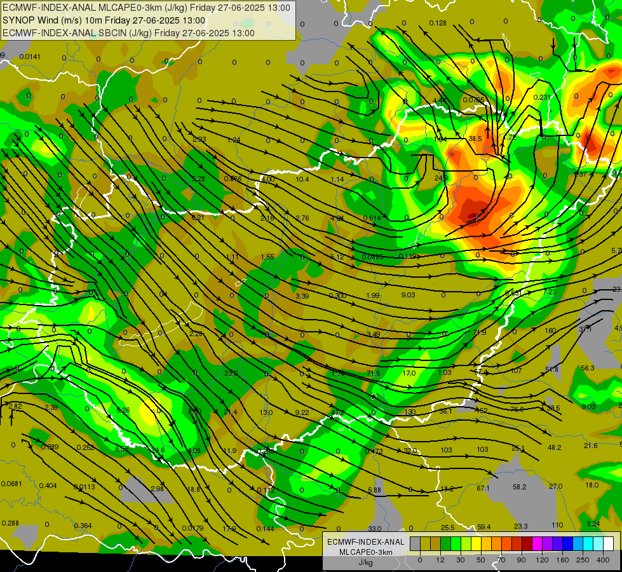
Task: Click the 3.39 value on the map
Action: pos(302,296)
